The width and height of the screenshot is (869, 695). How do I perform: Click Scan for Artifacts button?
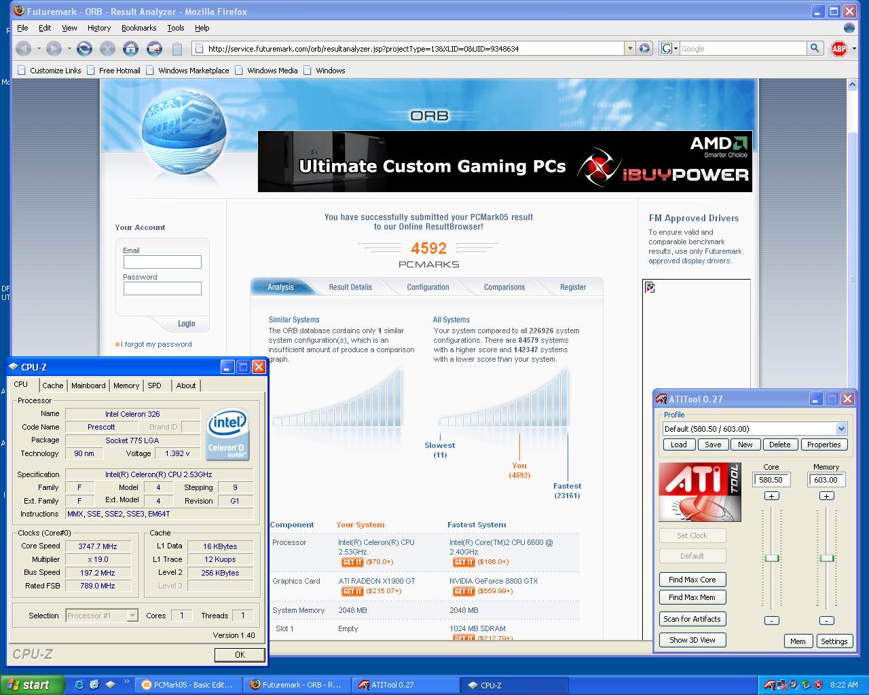[x=692, y=619]
